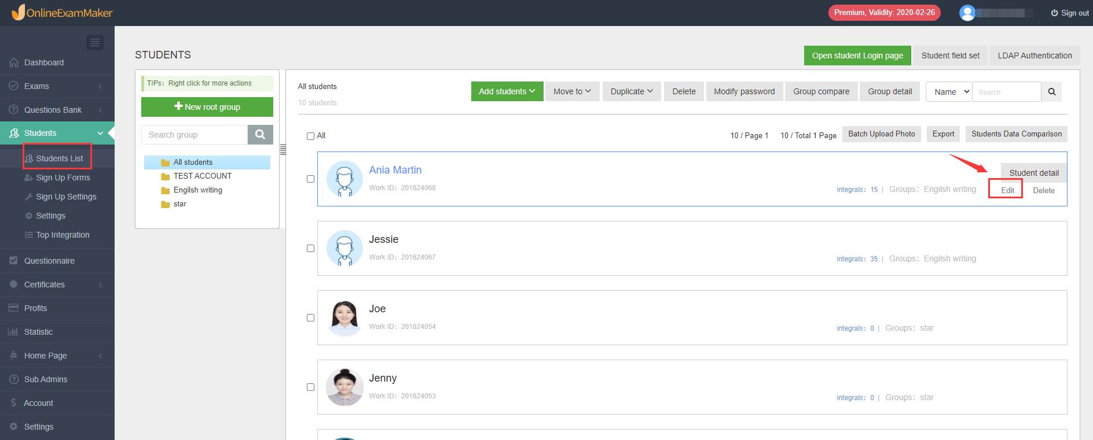Expand the Questions Bank chevron
The image size is (1093, 440).
click(101, 110)
